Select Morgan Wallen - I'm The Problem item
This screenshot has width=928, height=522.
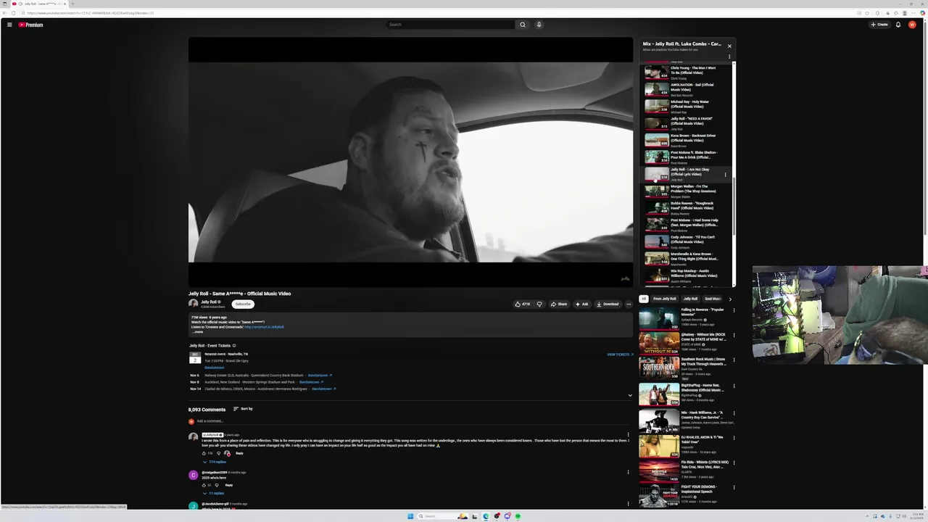click(687, 191)
